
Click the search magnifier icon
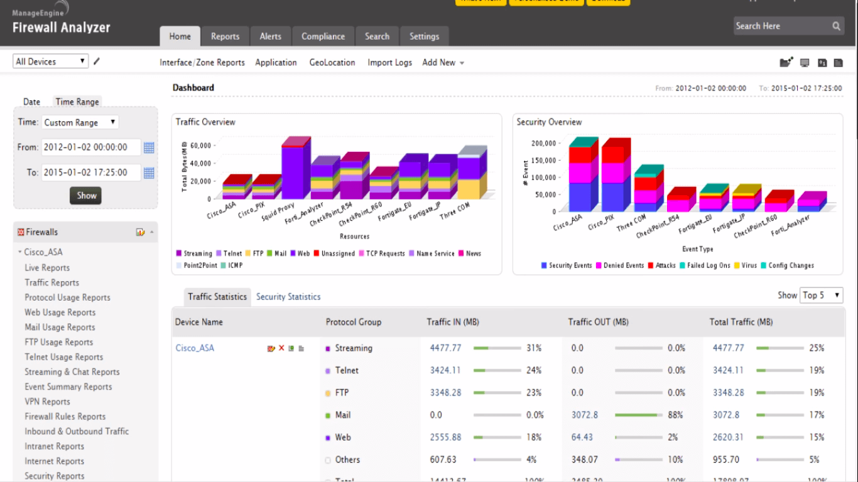(837, 26)
